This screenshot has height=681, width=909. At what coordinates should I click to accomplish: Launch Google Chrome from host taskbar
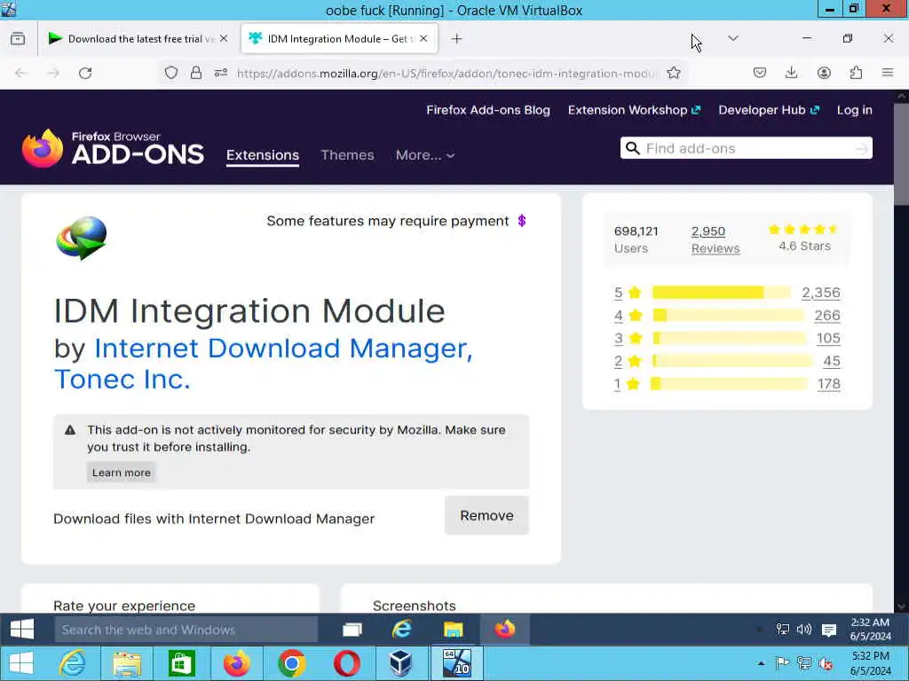click(x=291, y=663)
